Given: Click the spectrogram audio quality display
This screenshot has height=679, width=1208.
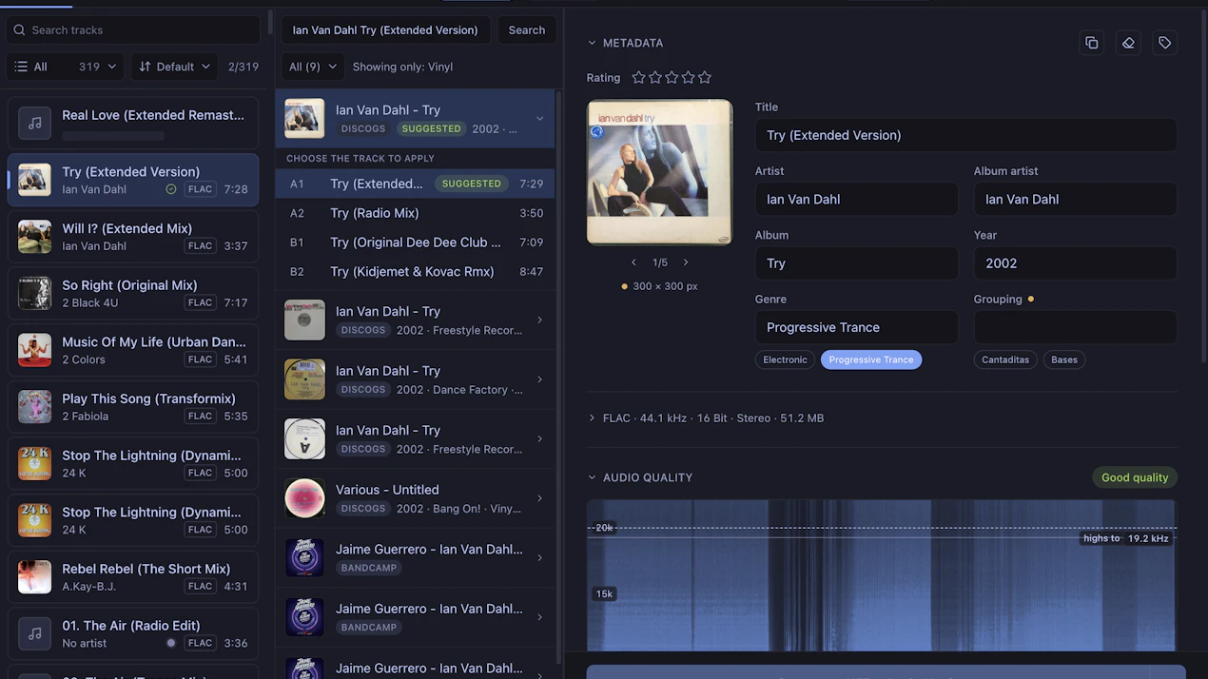Looking at the screenshot, I should click(x=882, y=575).
